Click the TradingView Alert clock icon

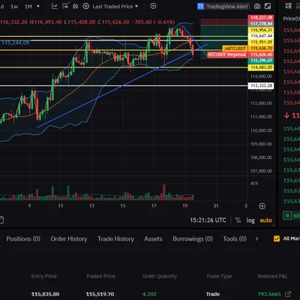[200, 6]
